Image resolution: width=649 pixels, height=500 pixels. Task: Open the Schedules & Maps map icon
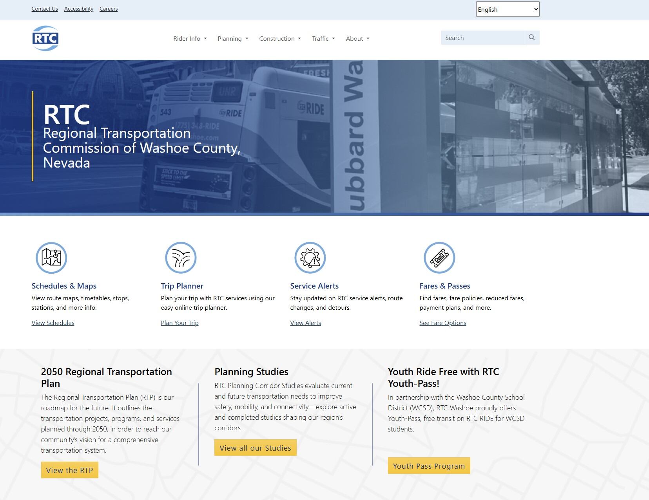tap(51, 258)
